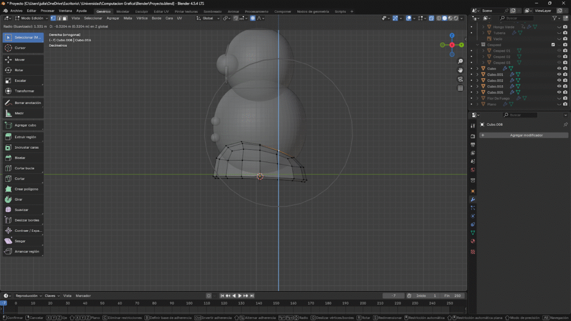This screenshot has height=321, width=571.
Task: Toggle the Cespeed collection exclude checkbox
Action: [553, 45]
